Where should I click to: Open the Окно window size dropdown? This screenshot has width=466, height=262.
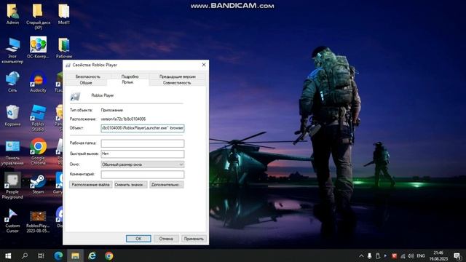click(143, 164)
